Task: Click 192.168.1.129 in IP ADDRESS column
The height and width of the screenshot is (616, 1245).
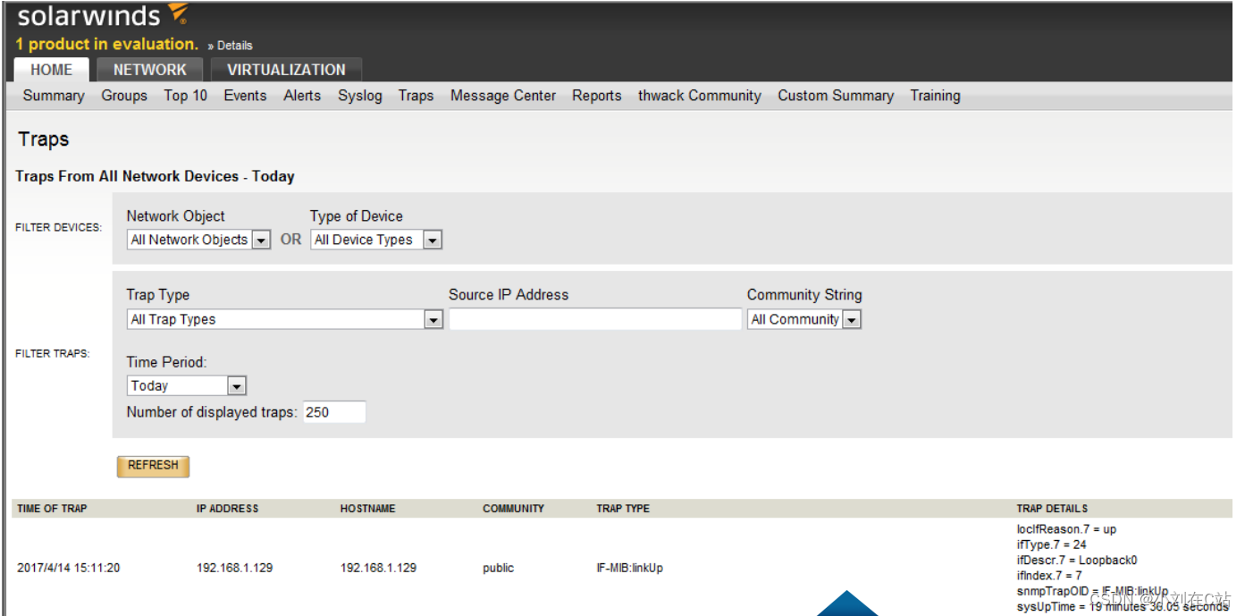Action: coord(234,568)
